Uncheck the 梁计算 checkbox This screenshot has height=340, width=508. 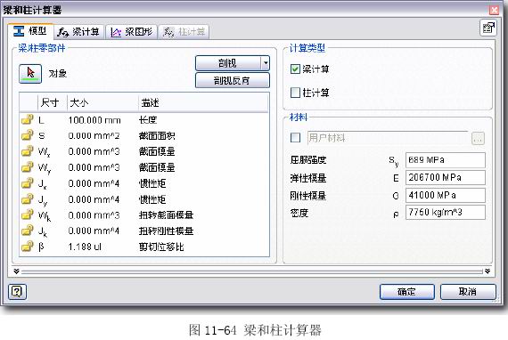tap(295, 69)
